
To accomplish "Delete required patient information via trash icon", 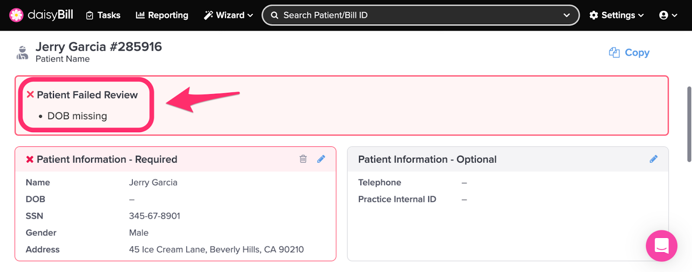I will (x=303, y=159).
